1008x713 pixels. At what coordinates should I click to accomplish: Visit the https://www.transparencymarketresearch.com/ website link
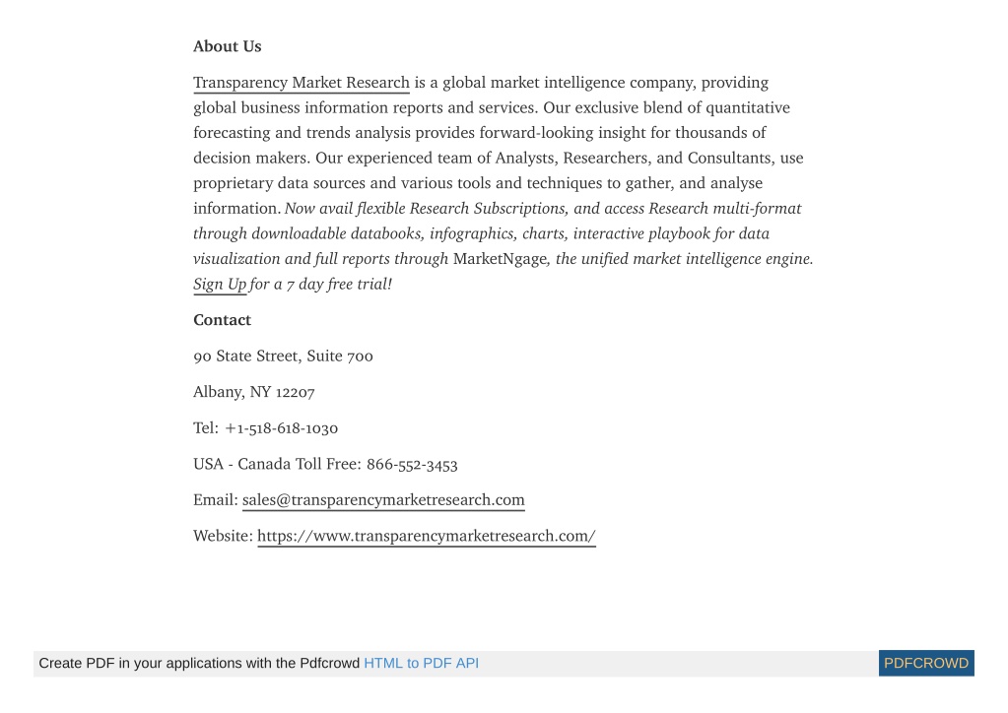point(427,536)
